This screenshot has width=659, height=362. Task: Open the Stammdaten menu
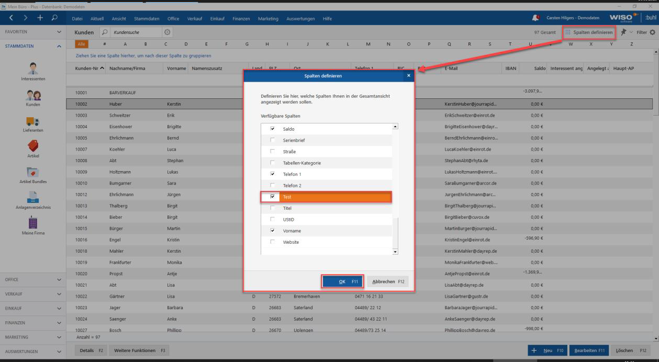[147, 19]
